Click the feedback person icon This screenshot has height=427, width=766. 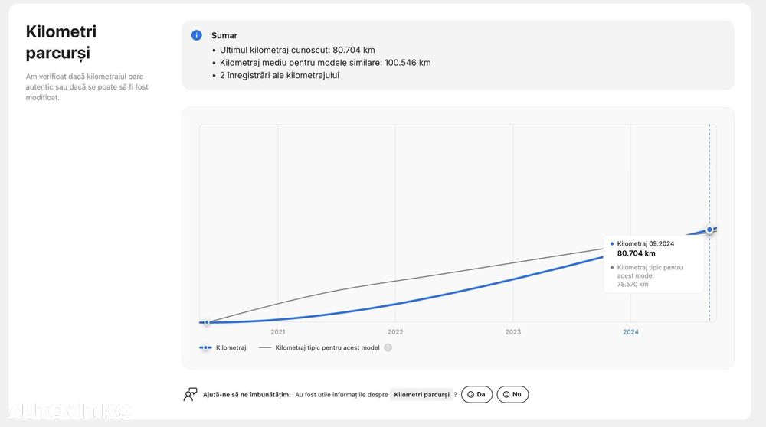(x=191, y=394)
